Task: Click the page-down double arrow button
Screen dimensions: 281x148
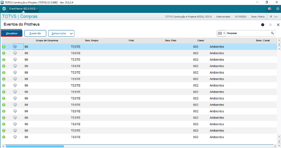Action: (279, 141)
